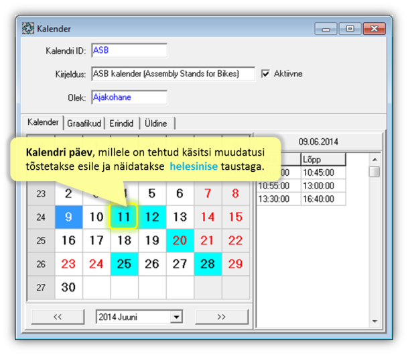Click week number 26 row header
Image resolution: width=408 pixels, height=355 pixels.
[41, 264]
